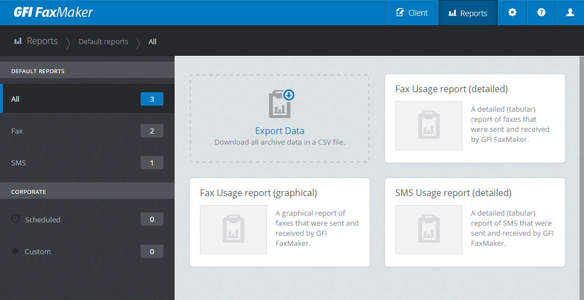Image resolution: width=584 pixels, height=300 pixels.
Task: Click the Reports breadcrumb chart icon
Action: pos(18,41)
